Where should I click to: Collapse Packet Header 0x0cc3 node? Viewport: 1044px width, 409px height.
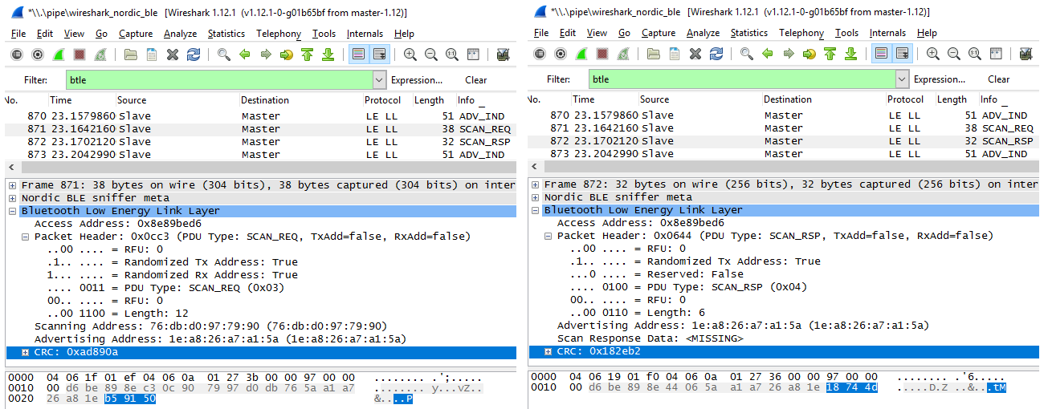coord(26,237)
